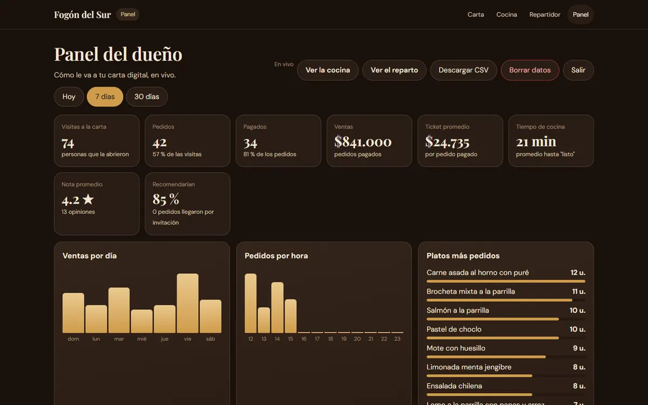Click the 34 Pagados count

[250, 143]
